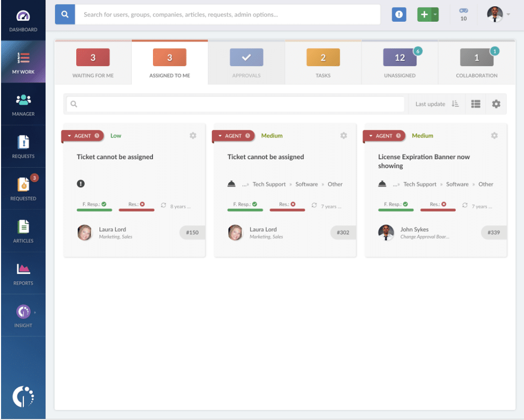Viewport: 524px width, 420px height.
Task: Click the info icon next to the search bar
Action: (399, 14)
